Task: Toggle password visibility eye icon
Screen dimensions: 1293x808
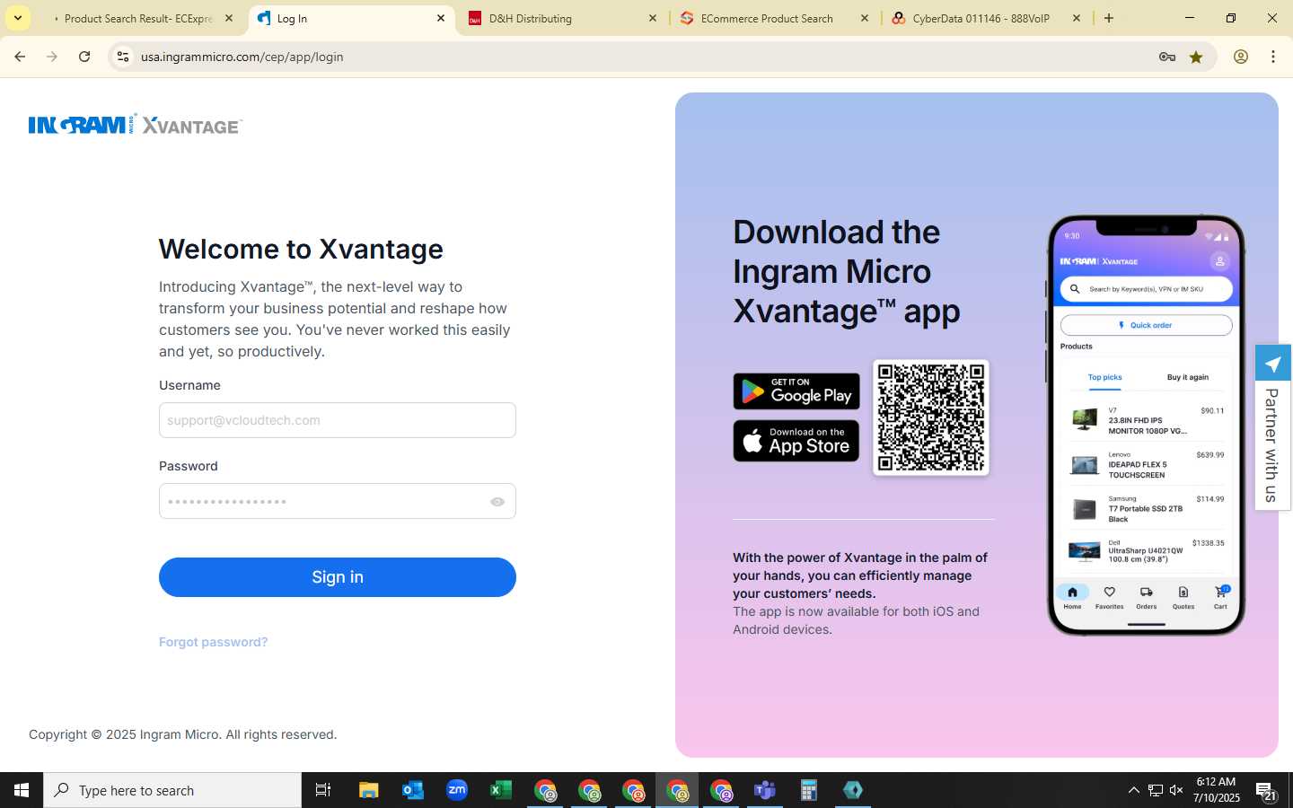Action: point(497,502)
